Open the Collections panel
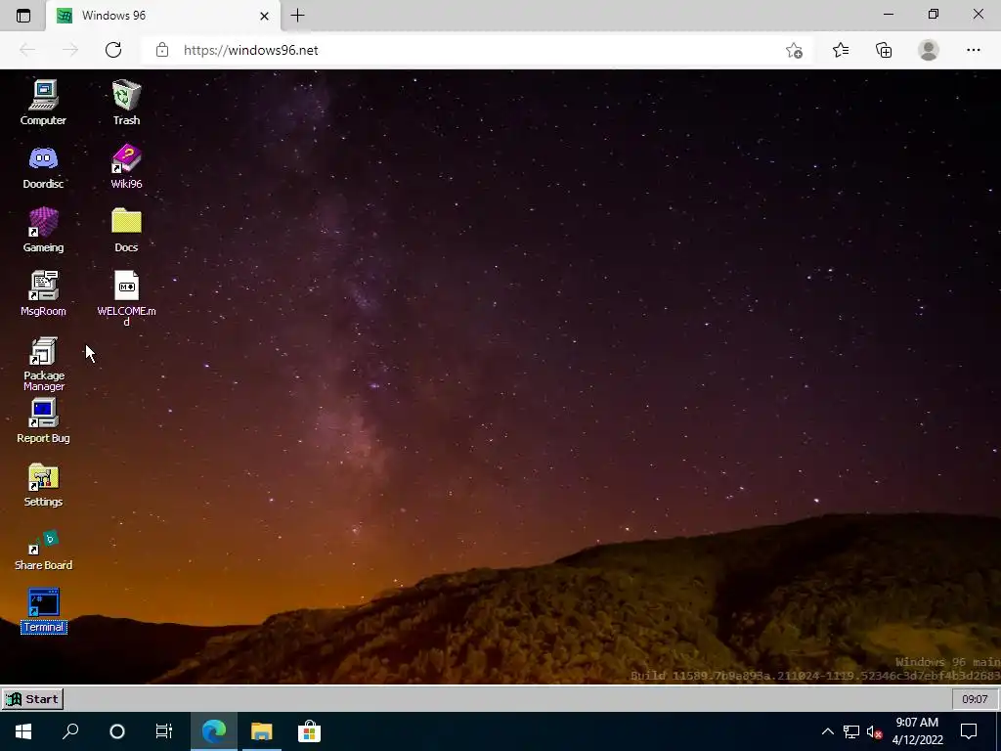This screenshot has width=1001, height=751. point(884,50)
